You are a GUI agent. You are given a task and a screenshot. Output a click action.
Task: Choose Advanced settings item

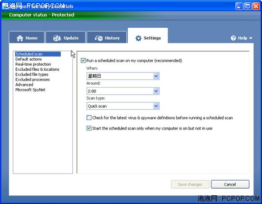pyautogui.click(x=24, y=85)
